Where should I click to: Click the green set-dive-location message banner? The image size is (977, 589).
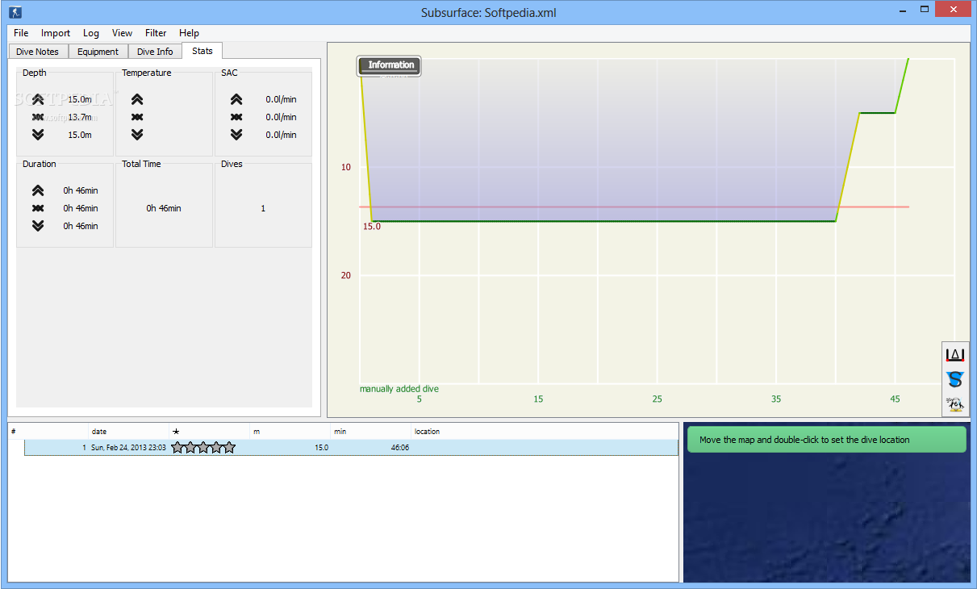tap(826, 440)
